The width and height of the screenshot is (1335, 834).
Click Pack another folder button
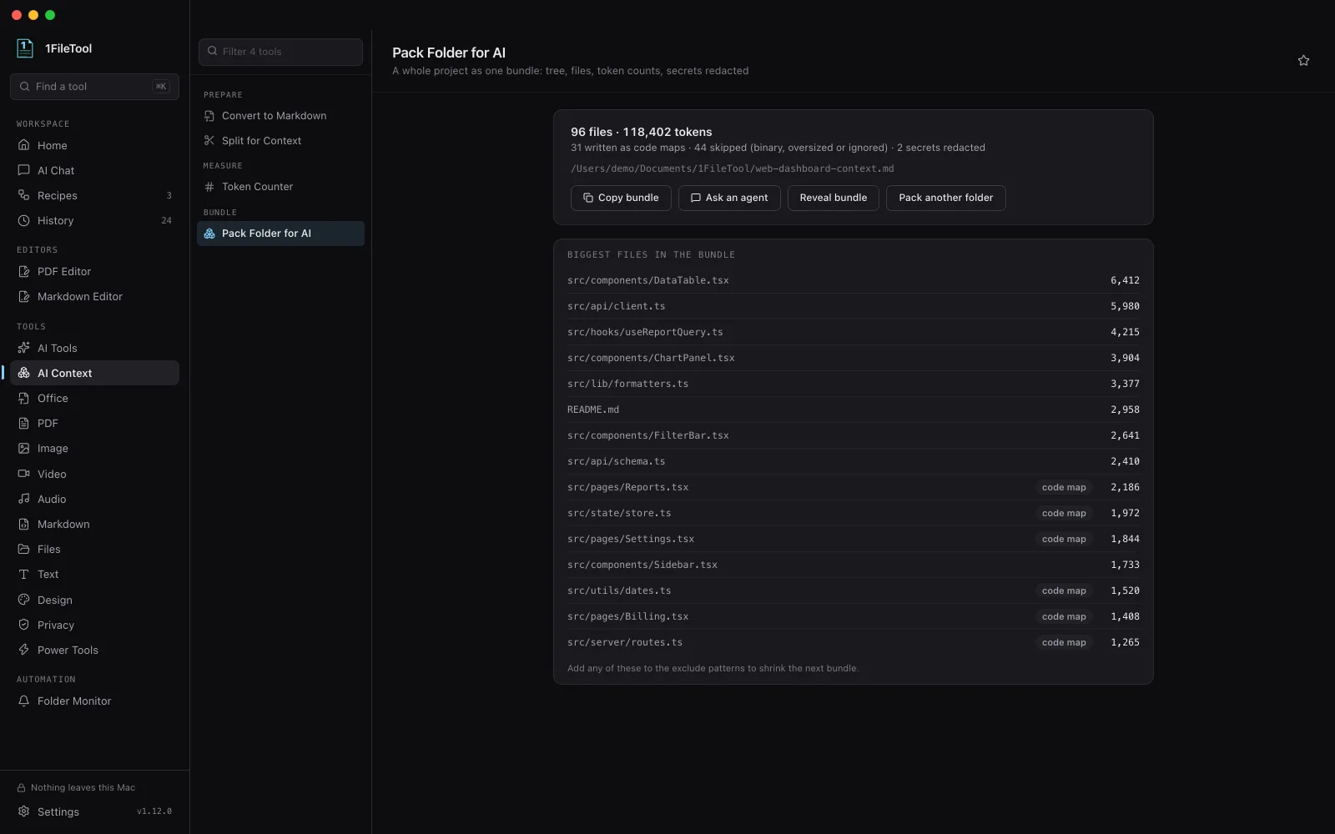(945, 198)
